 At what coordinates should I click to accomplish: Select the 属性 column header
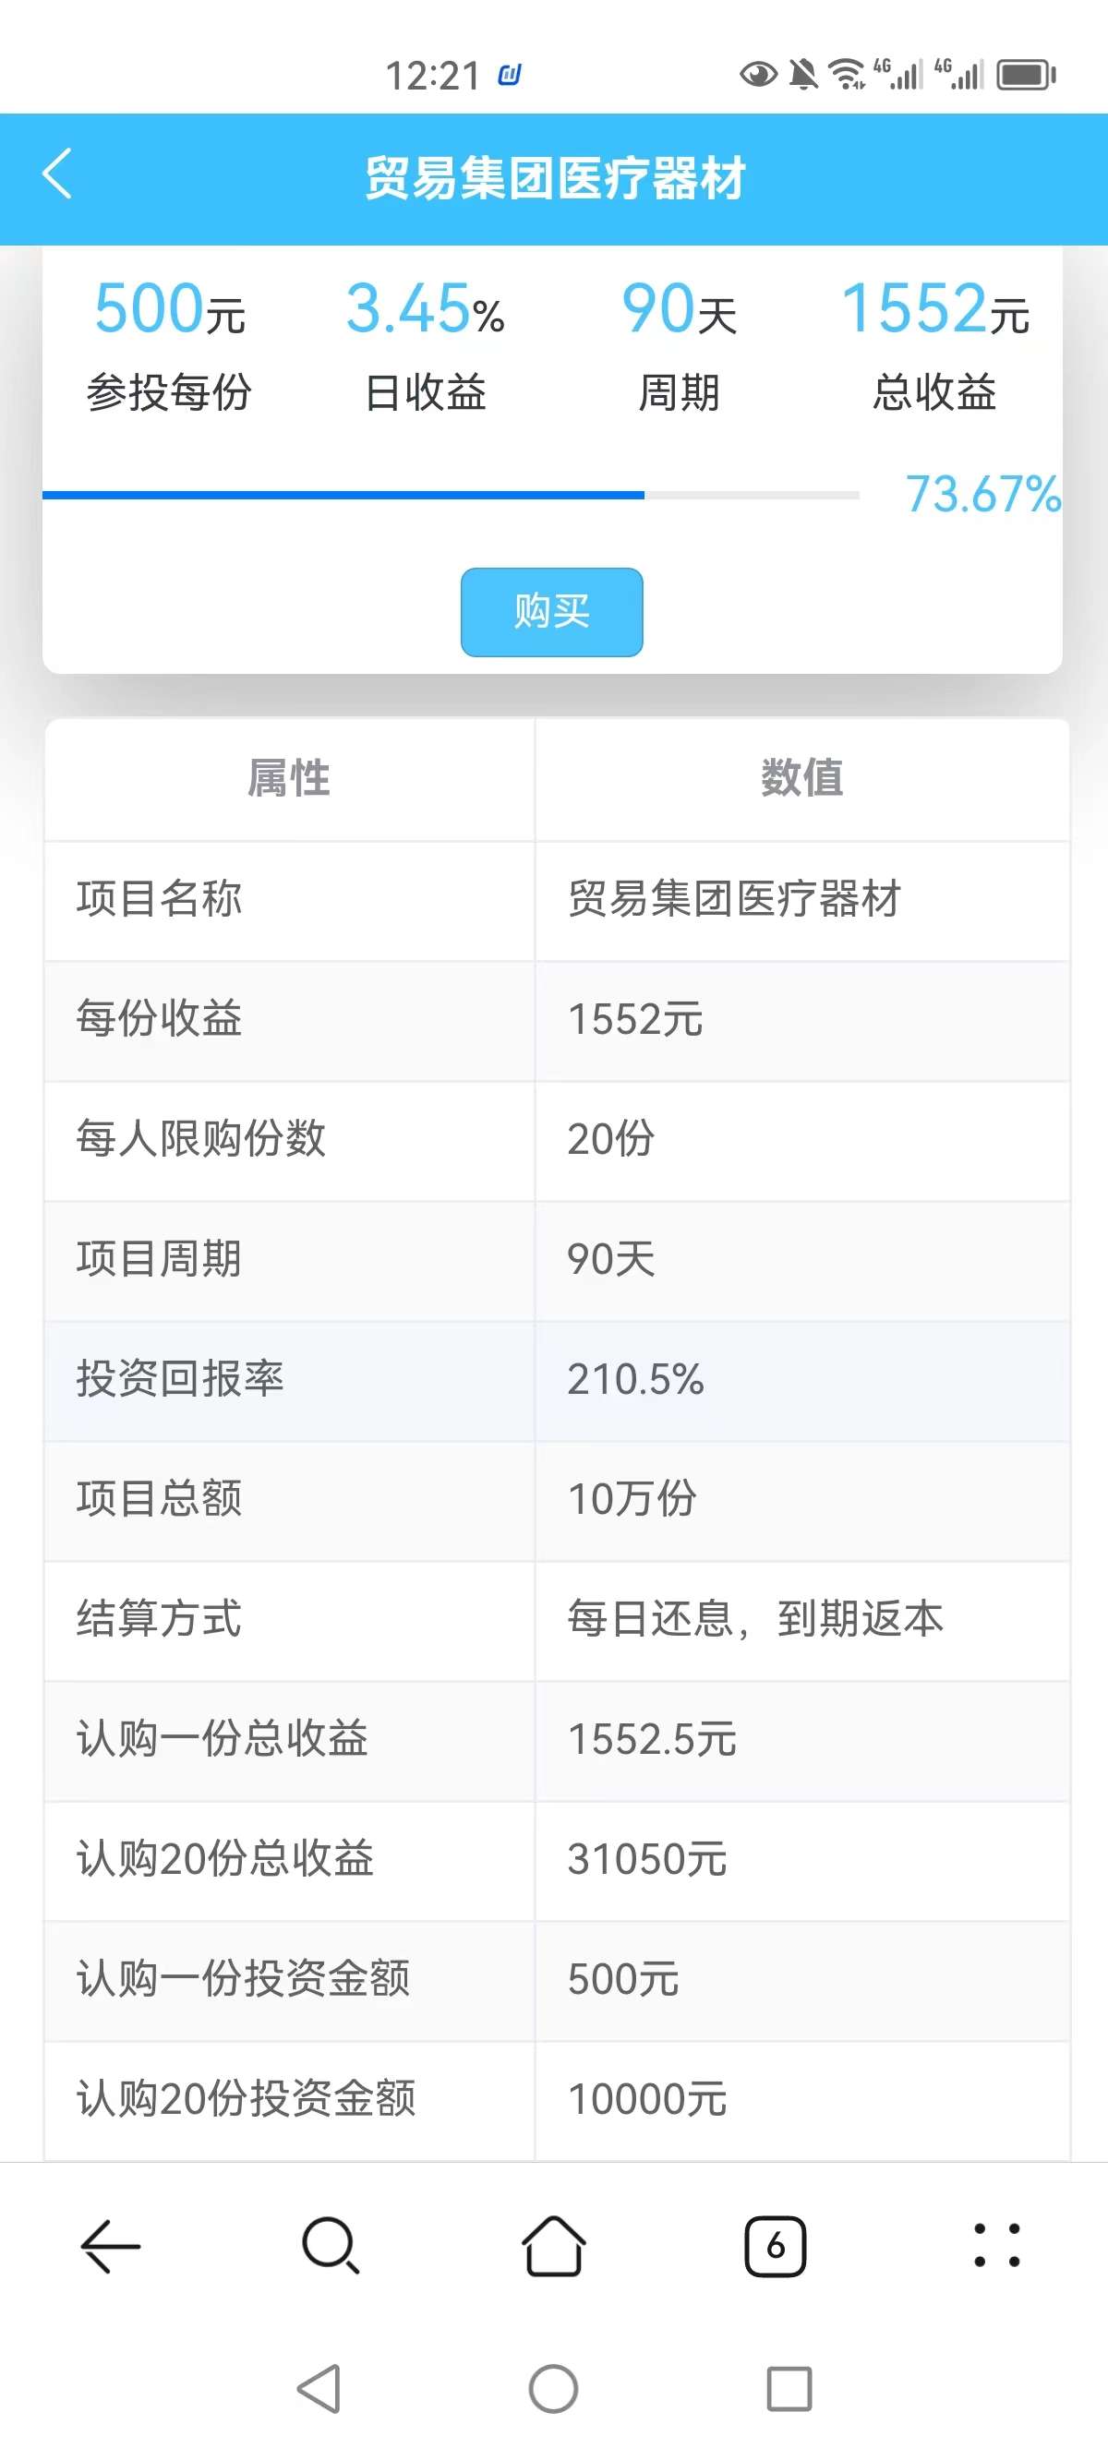click(x=289, y=778)
